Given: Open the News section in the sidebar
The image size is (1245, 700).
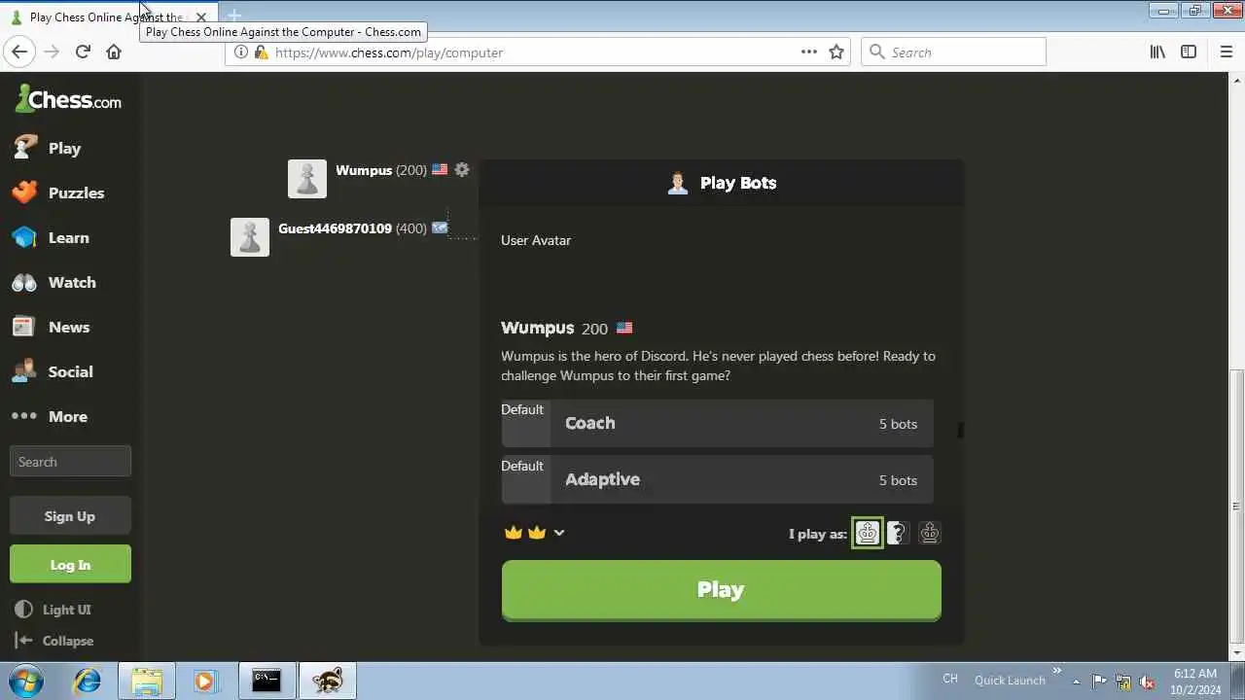Looking at the screenshot, I should [51, 327].
